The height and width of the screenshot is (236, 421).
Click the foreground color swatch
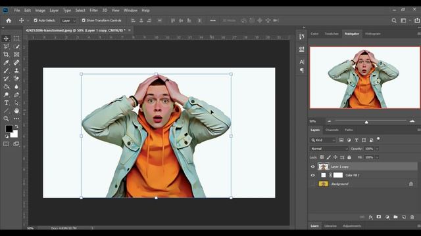coord(9,129)
